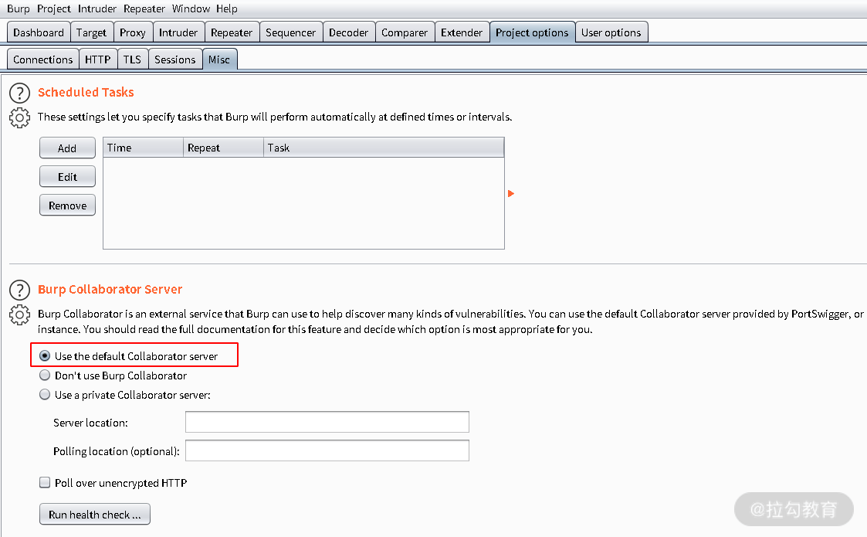Add a new scheduled task
Screen dimensions: 867x537
[67, 148]
